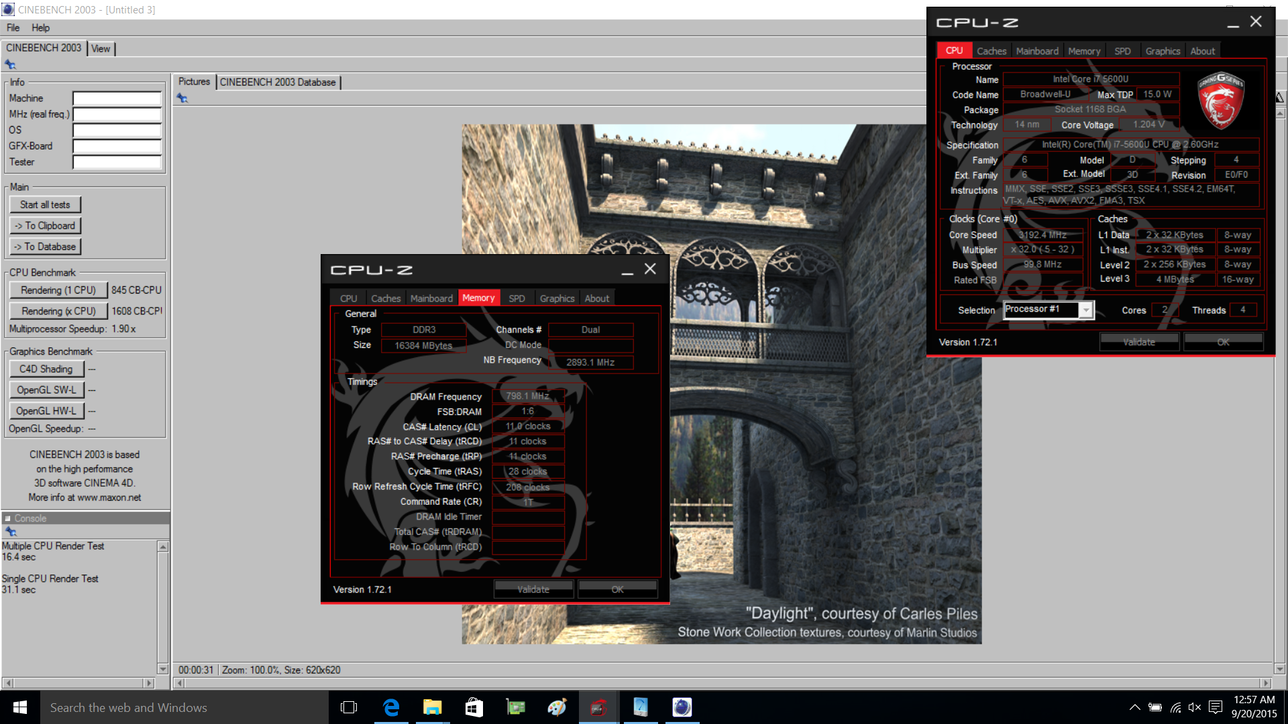Click the battery status tray icon
Image resolution: width=1288 pixels, height=724 pixels.
tap(1155, 707)
